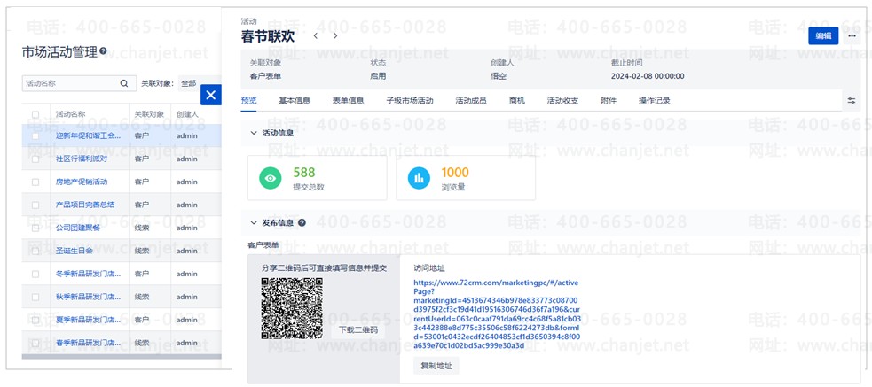Open the 春季新品研发门店 activity link
872x387 pixels.
click(x=88, y=343)
